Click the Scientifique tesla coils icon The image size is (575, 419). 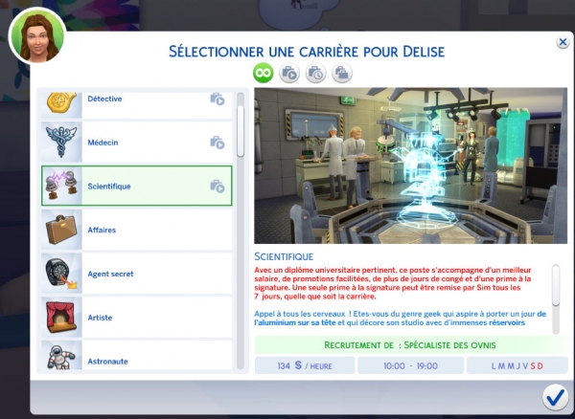61,186
